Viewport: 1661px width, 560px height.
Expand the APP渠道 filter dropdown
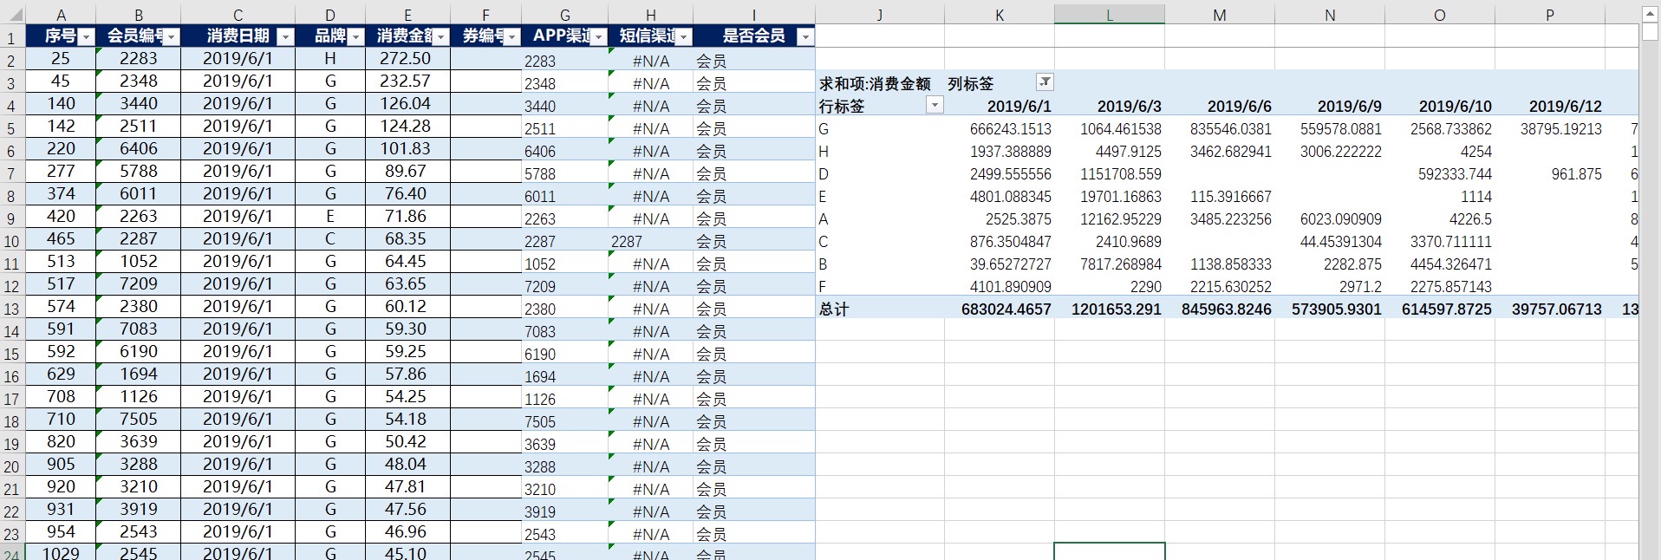click(598, 36)
